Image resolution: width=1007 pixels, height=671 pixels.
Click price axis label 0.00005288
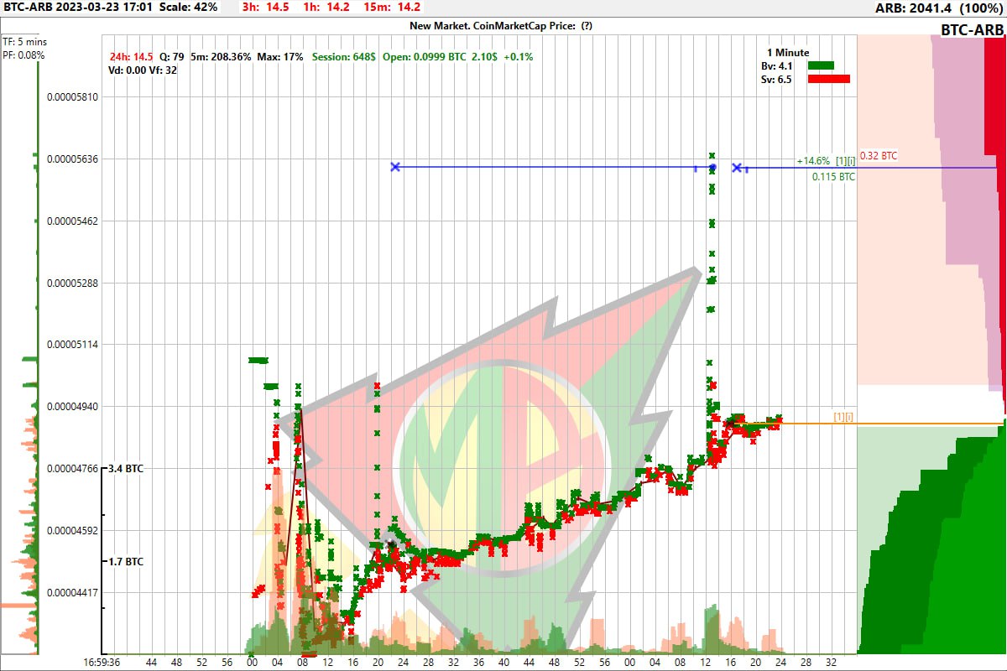pos(73,283)
